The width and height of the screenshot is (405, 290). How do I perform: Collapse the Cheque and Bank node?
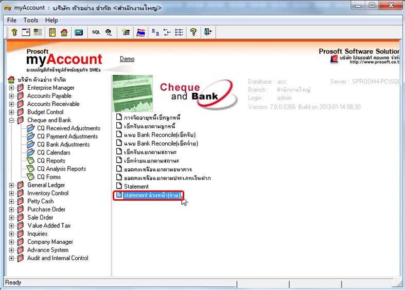11,120
